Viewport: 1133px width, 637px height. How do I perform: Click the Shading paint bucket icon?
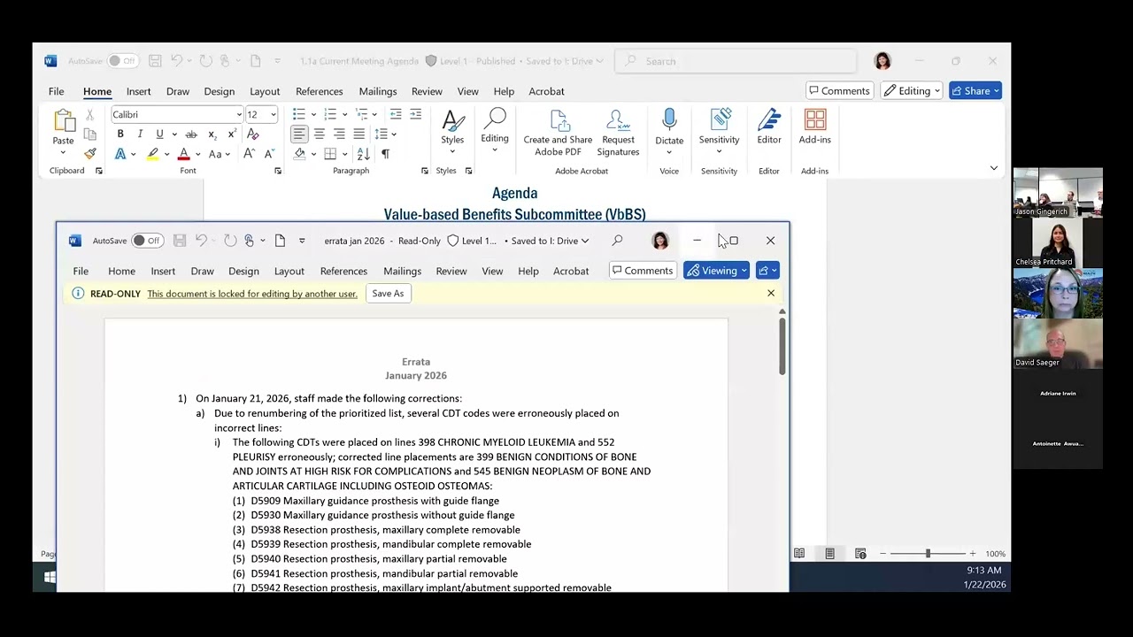click(299, 154)
